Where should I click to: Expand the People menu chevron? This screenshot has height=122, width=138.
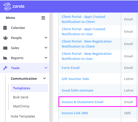pyautogui.click(x=46, y=38)
